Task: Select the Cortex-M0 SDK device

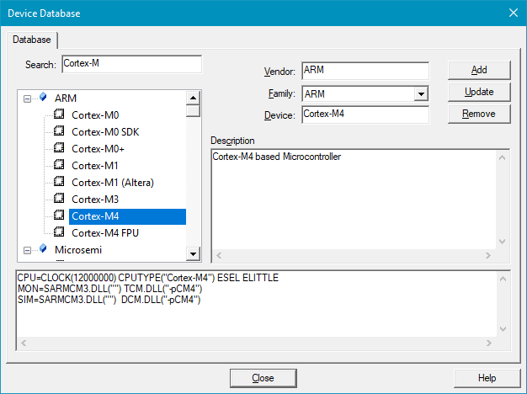Action: coord(105,132)
